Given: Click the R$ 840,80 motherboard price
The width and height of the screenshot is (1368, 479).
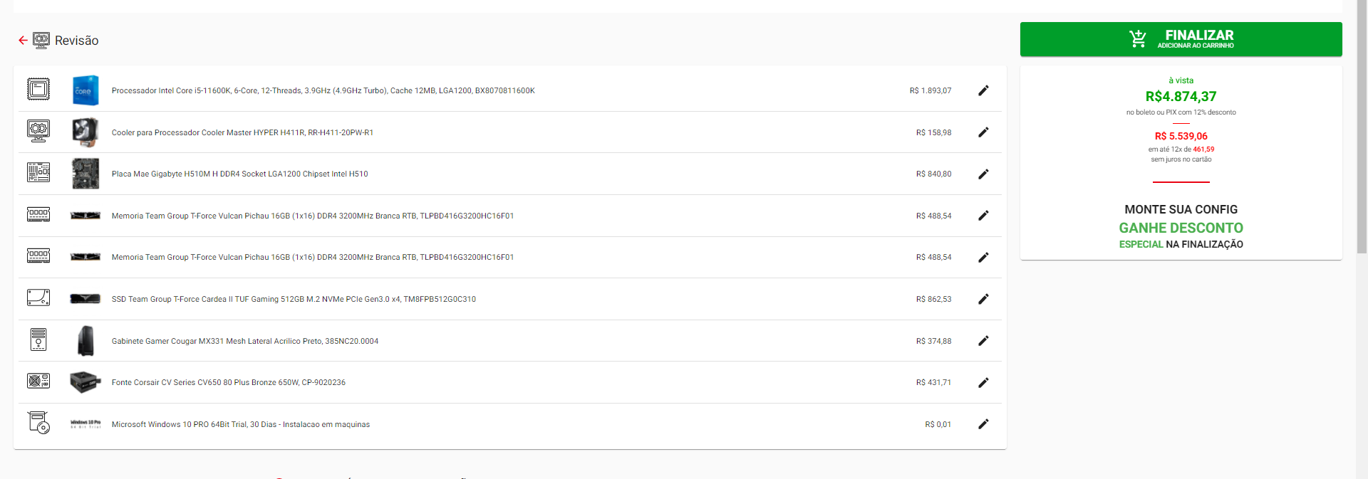Looking at the screenshot, I should click(933, 174).
